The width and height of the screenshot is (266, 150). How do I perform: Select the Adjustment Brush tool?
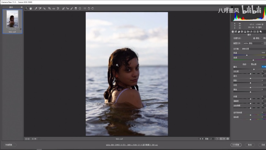click(x=72, y=8)
